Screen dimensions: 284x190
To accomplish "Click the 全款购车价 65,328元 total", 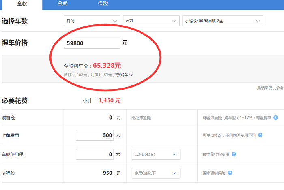I will point(93,66).
